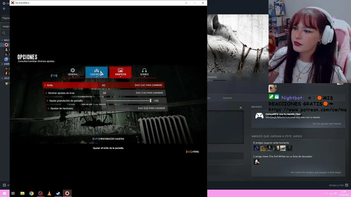
Task: Click the Steam library search magnifier icon
Action: point(4,33)
